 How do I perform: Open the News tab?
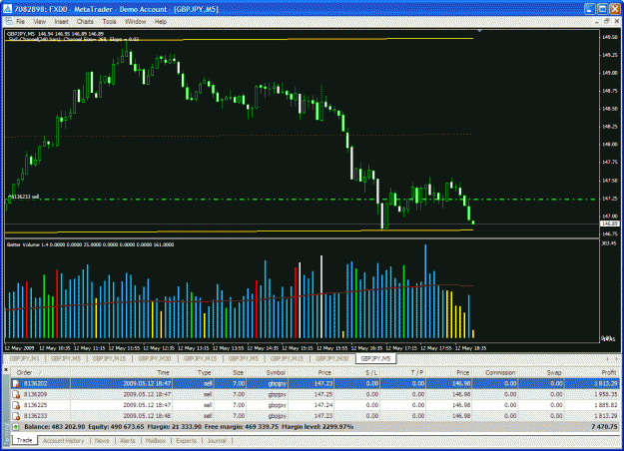[x=102, y=441]
